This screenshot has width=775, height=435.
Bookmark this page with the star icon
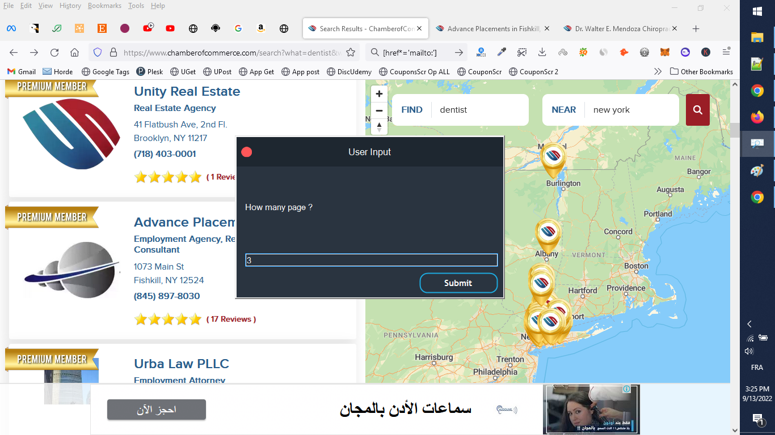(x=351, y=53)
